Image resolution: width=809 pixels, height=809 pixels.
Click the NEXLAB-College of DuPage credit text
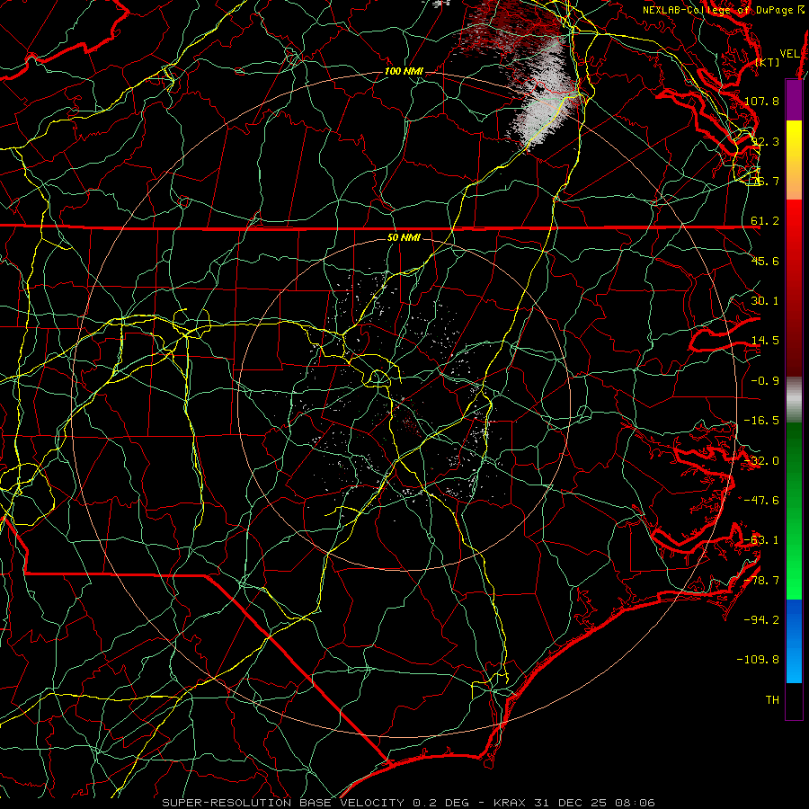[724, 10]
